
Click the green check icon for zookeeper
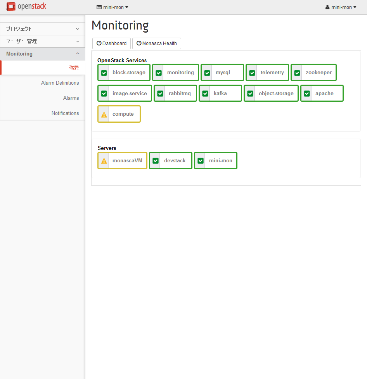pyautogui.click(x=297, y=73)
